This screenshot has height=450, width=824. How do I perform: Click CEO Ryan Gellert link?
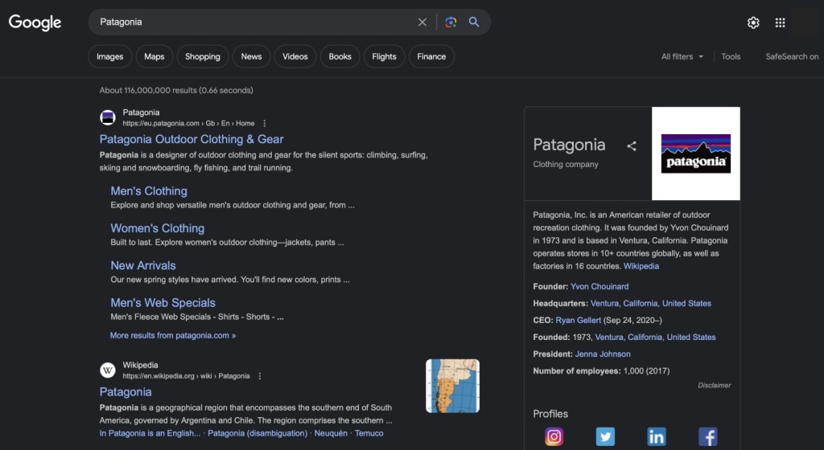point(578,320)
